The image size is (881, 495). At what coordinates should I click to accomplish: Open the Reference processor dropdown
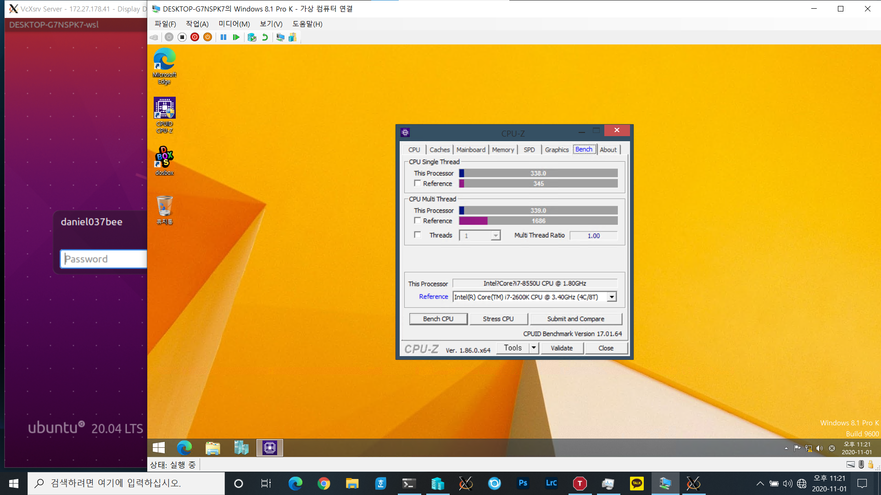point(612,297)
